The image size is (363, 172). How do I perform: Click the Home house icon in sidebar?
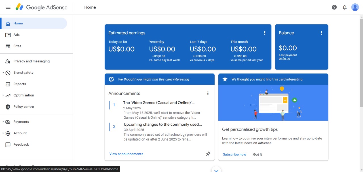click(8, 24)
